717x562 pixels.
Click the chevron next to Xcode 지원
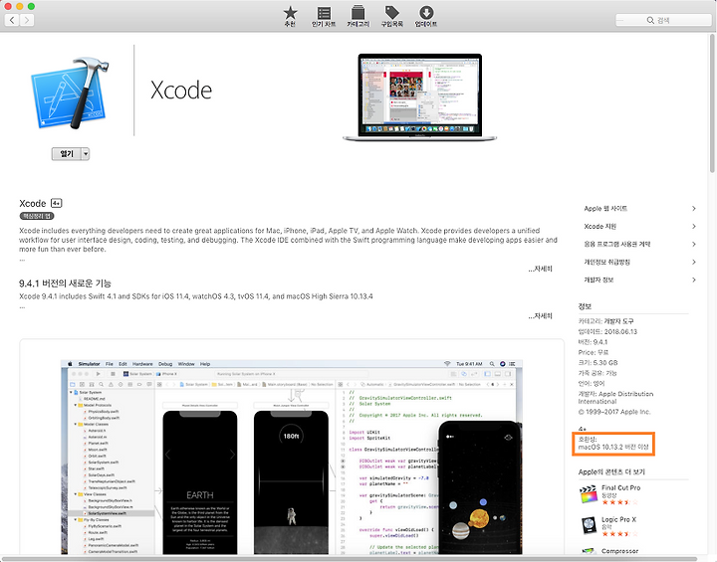pyautogui.click(x=694, y=226)
